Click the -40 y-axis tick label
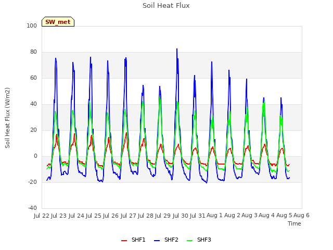333x250 pixels. [x=32, y=208]
